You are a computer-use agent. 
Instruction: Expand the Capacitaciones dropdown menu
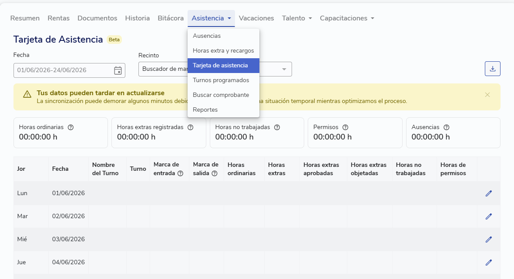[x=347, y=18]
